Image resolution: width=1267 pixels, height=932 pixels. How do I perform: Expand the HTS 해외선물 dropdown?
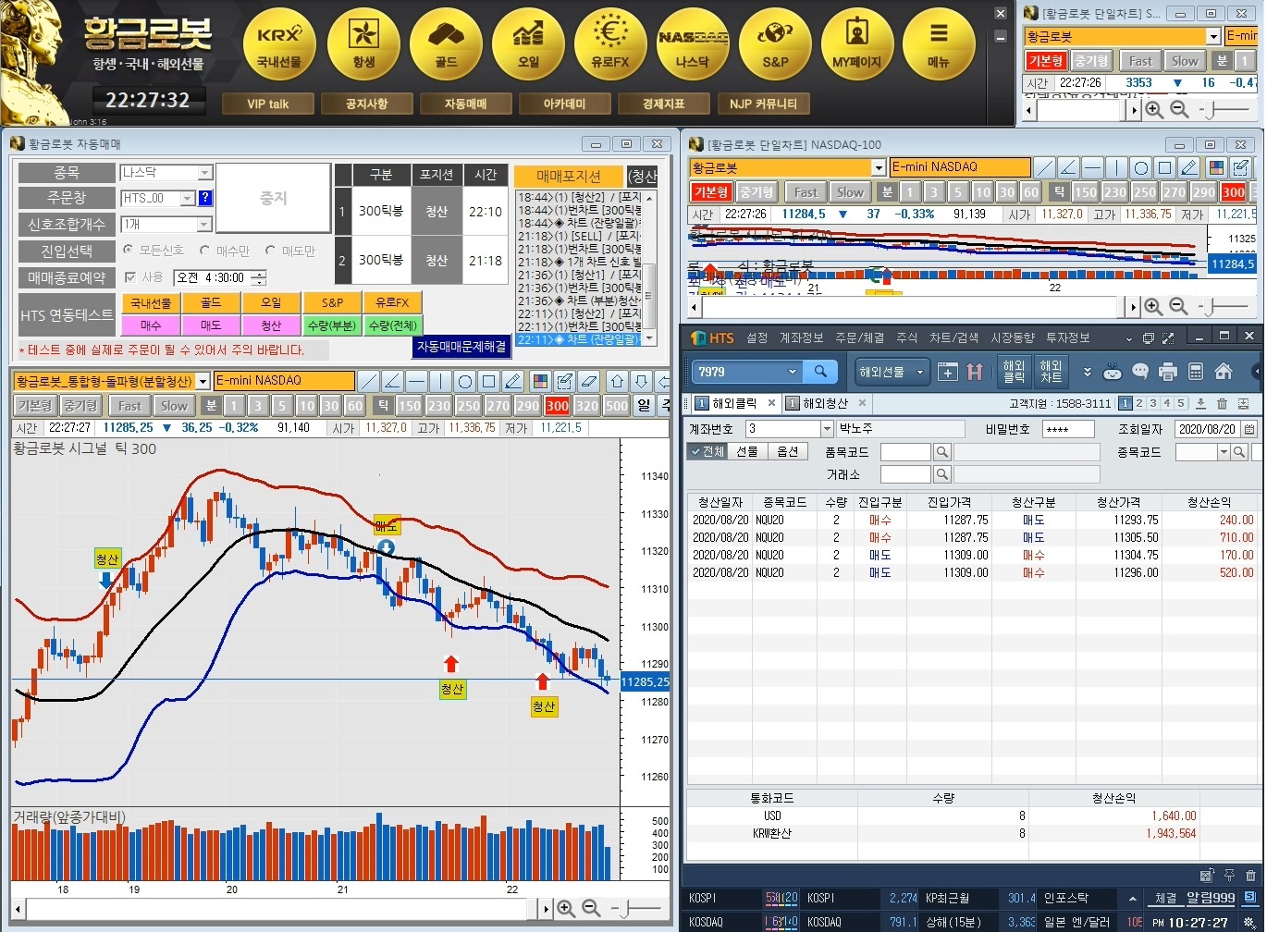(x=920, y=372)
